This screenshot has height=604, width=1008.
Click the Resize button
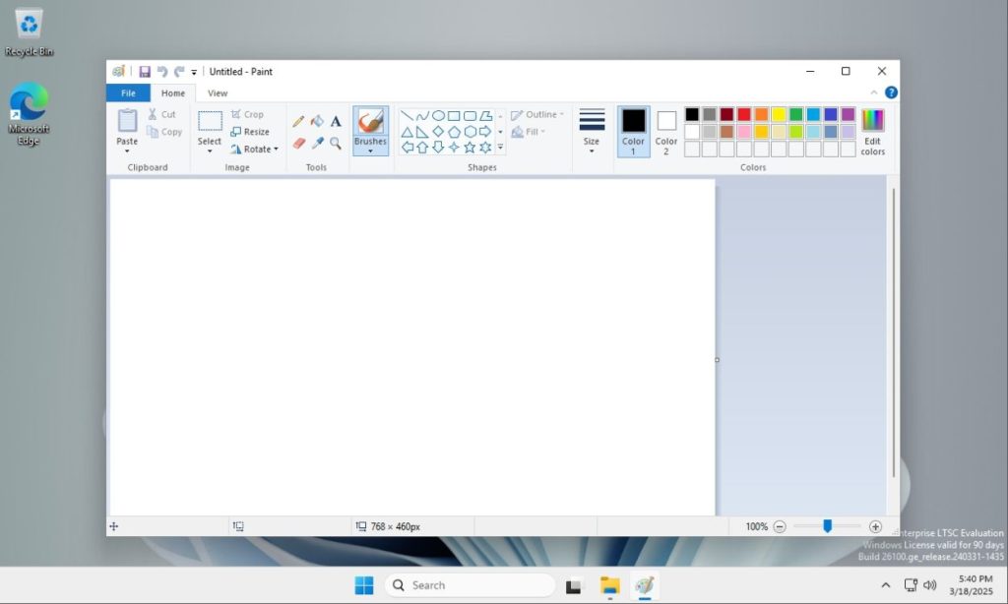coord(250,132)
